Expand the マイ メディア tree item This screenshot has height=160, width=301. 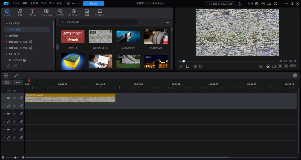pos(7,23)
